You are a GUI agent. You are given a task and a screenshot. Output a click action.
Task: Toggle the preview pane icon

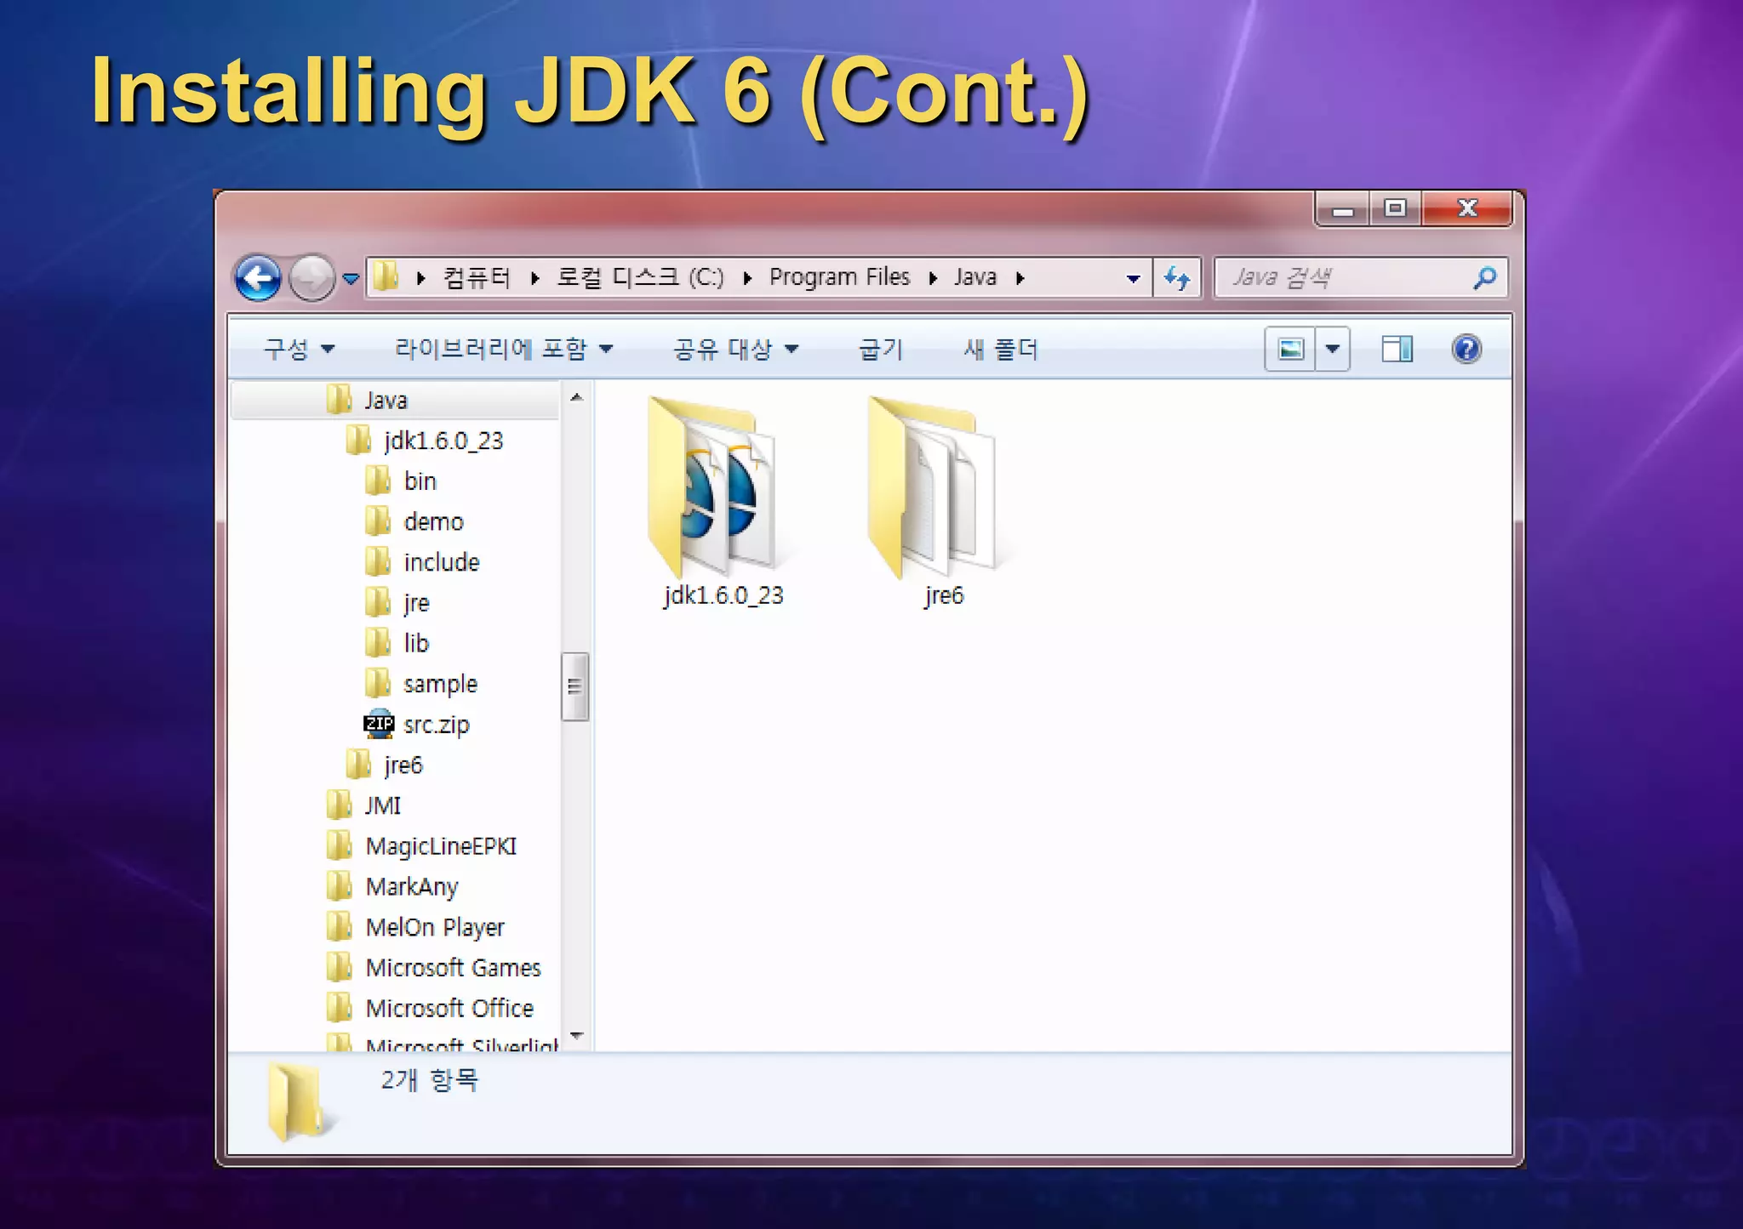[1397, 349]
